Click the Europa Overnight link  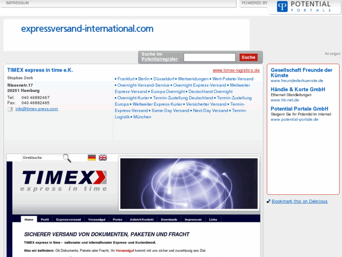pyautogui.click(x=168, y=91)
